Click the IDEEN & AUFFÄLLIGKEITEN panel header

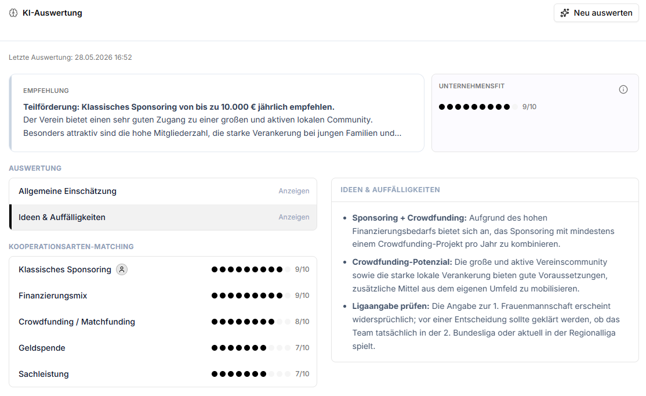tap(390, 190)
